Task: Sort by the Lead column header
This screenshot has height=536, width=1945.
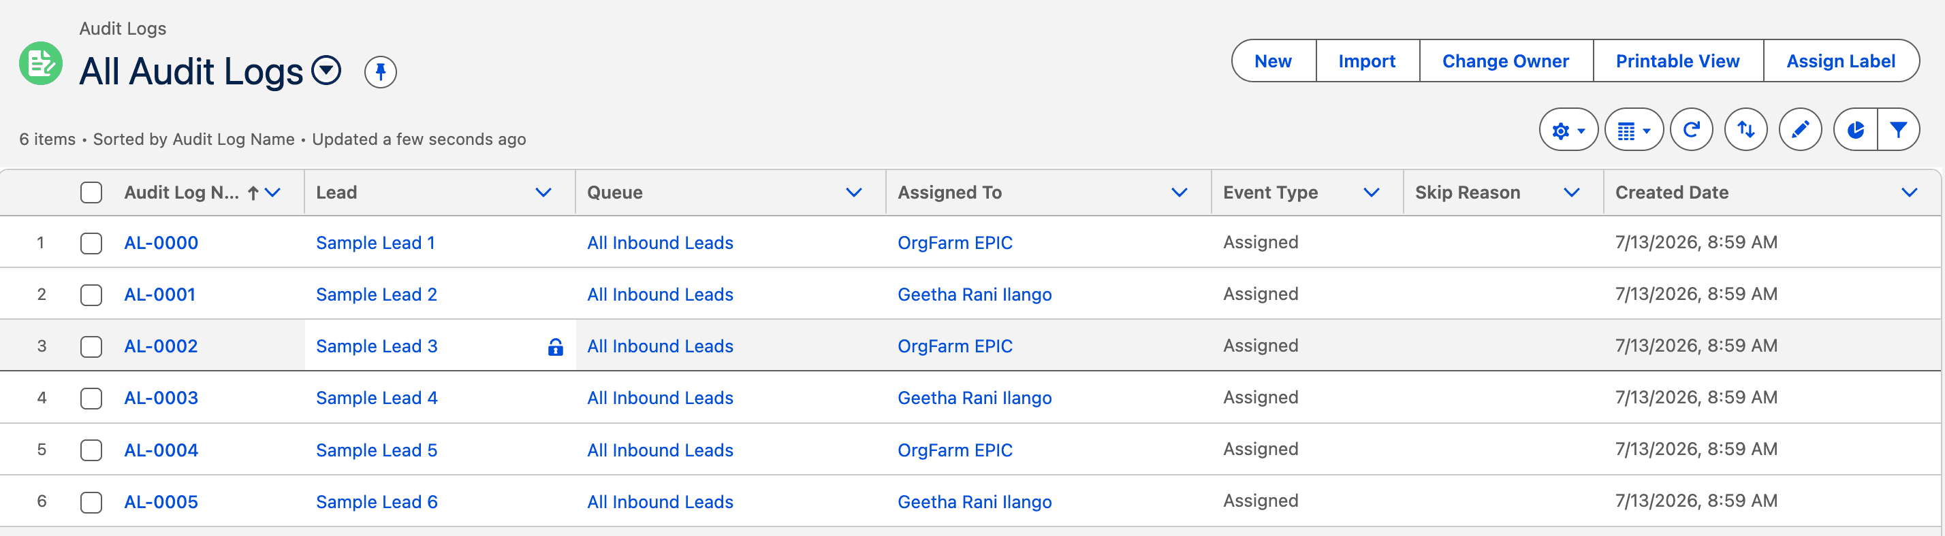Action: coord(336,192)
